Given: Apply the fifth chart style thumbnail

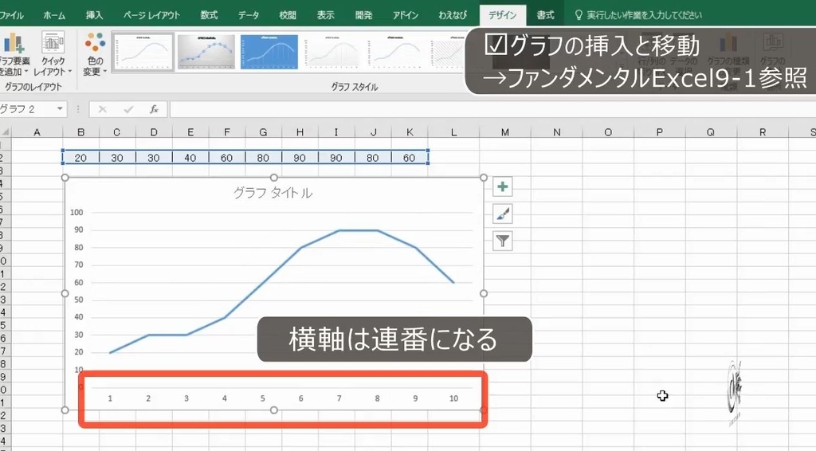Looking at the screenshot, I should coord(395,52).
